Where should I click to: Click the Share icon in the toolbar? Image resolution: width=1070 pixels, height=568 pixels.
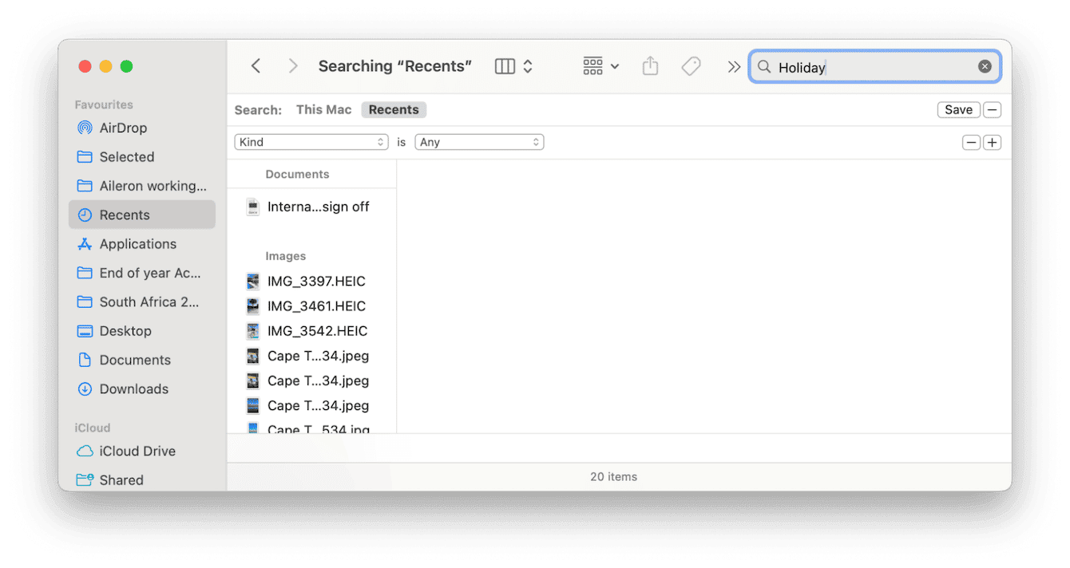pos(650,66)
